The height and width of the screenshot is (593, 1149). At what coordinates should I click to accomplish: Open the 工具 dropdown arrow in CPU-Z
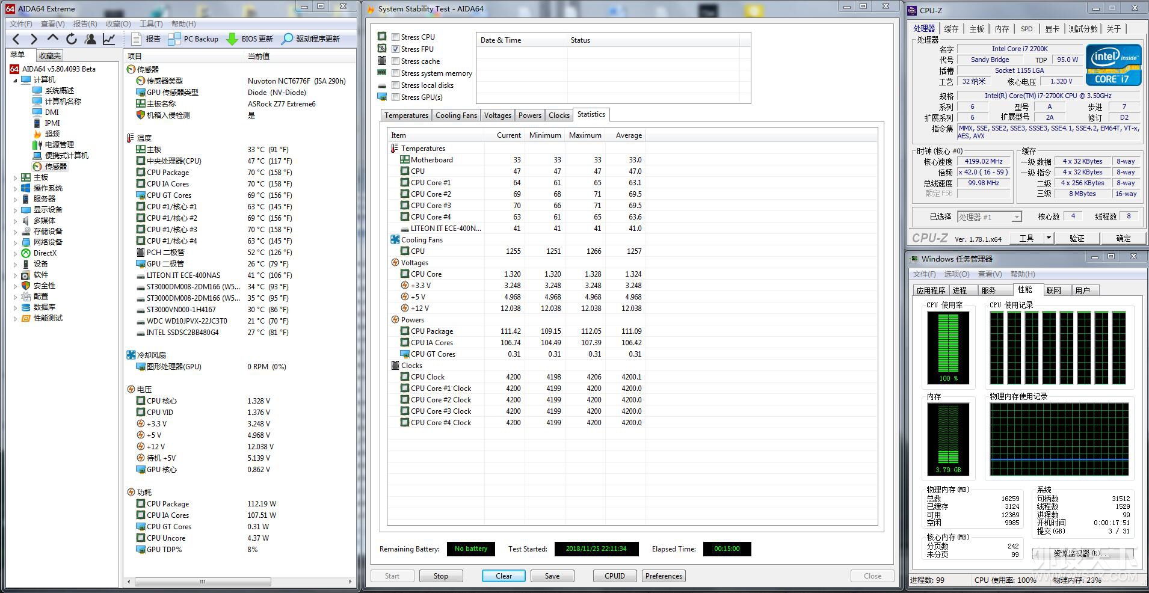[x=1049, y=238]
